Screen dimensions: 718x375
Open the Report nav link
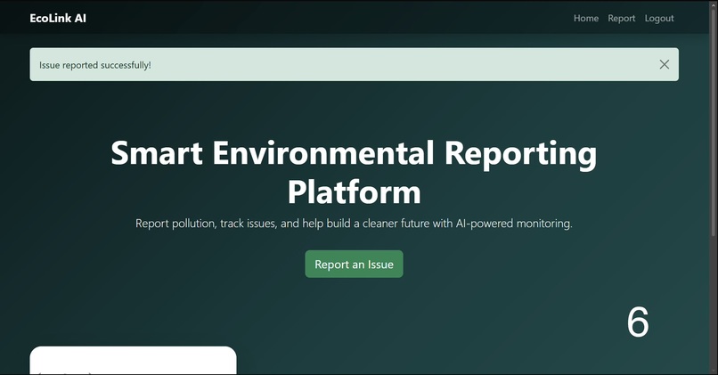(622, 19)
